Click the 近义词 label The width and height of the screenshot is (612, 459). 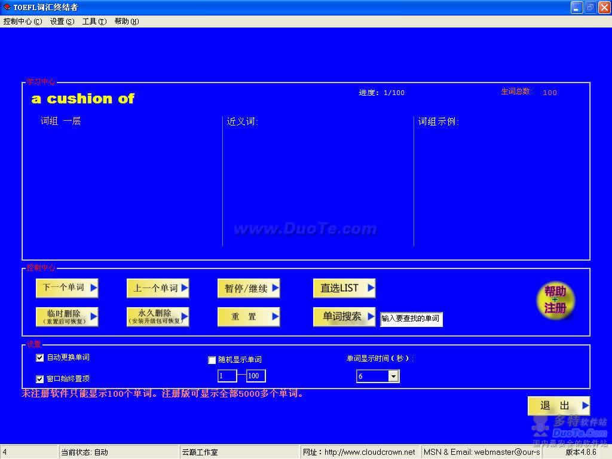pos(242,121)
